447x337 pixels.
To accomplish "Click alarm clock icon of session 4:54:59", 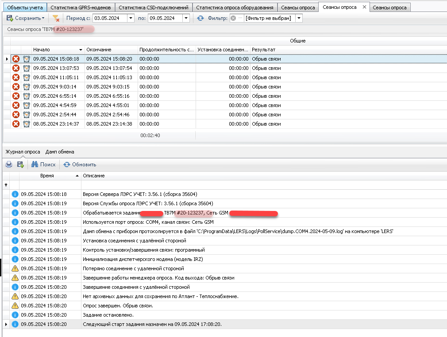I will [27, 105].
